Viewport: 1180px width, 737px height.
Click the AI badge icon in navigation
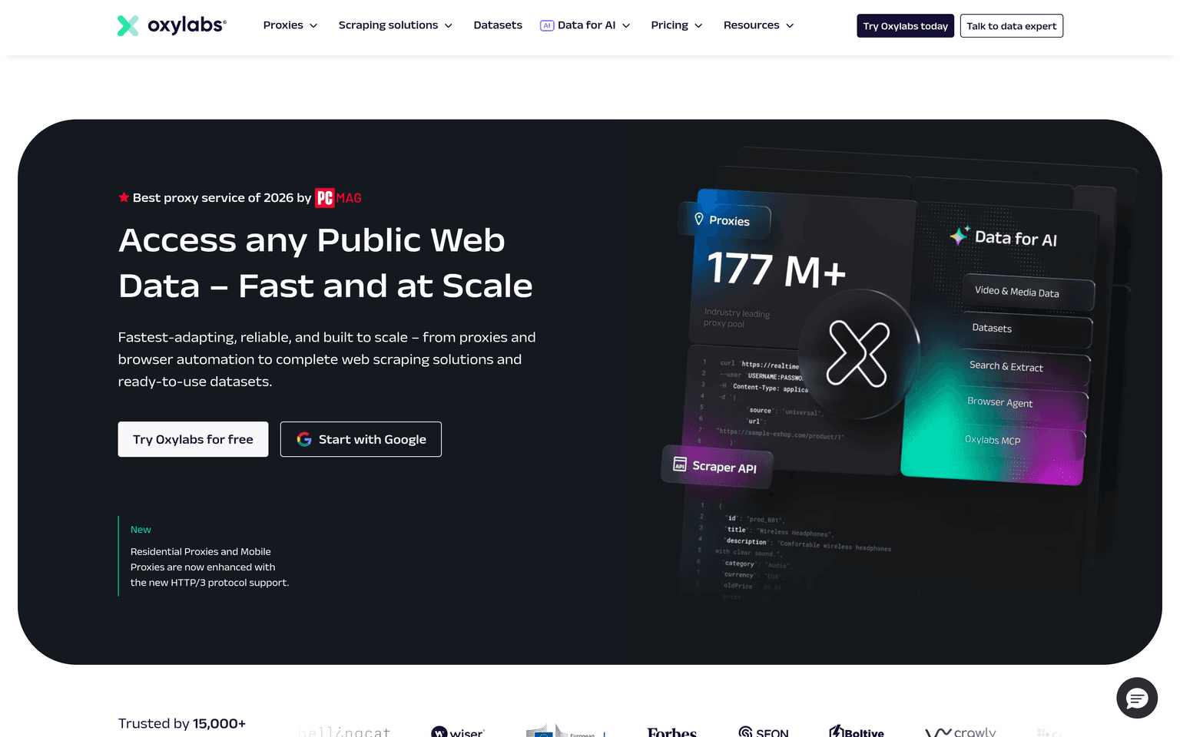(547, 25)
